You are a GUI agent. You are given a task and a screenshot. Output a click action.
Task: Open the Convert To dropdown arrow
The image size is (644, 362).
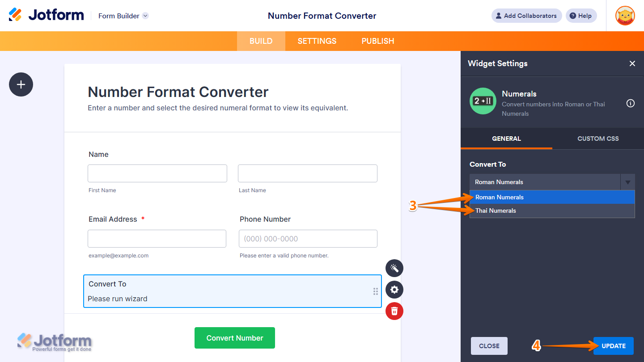pos(628,182)
